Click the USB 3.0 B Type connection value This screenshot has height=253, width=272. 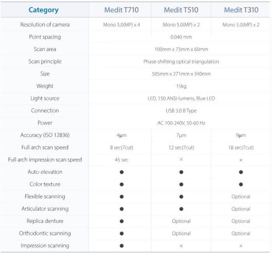181,111
